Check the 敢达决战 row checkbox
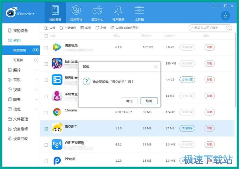 (x=46, y=64)
